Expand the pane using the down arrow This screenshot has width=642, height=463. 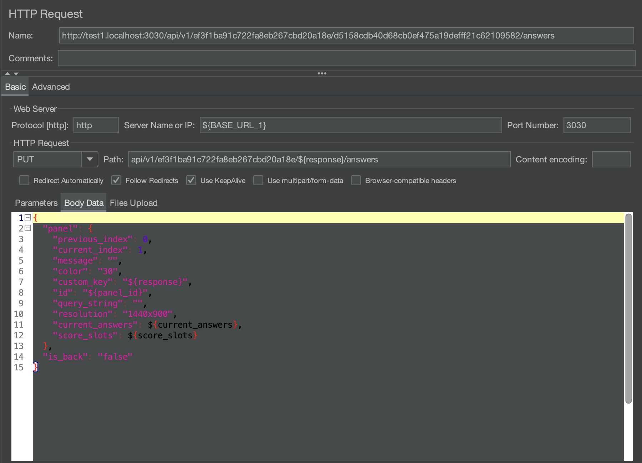pyautogui.click(x=16, y=73)
